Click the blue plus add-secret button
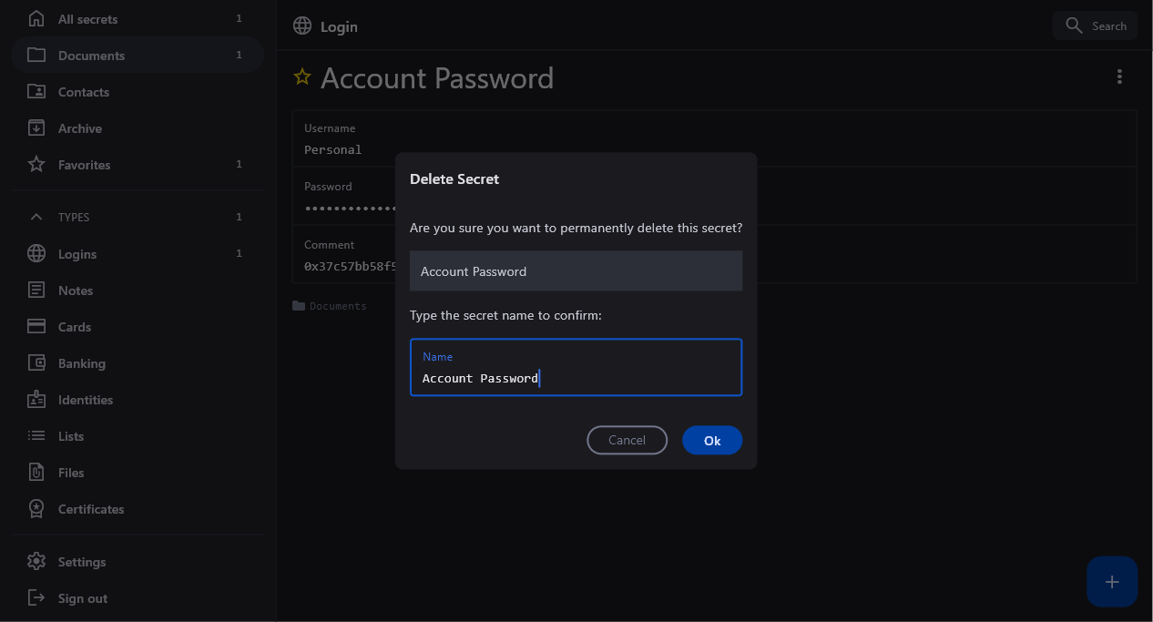Screen dimensions: 1153x622 pos(1111,582)
